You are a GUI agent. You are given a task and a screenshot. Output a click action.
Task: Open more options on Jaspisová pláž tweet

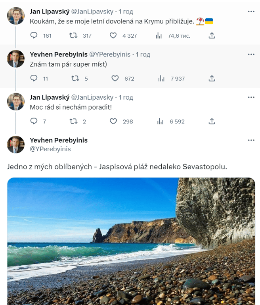pyautogui.click(x=251, y=140)
